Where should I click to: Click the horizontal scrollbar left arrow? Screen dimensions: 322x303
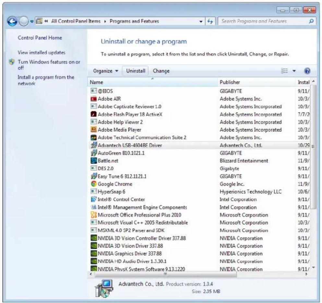(91, 274)
